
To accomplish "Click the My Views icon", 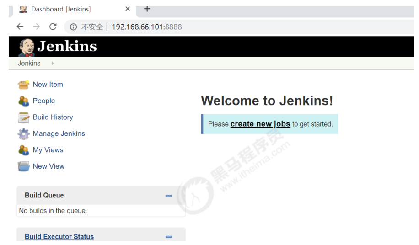I will (23, 150).
